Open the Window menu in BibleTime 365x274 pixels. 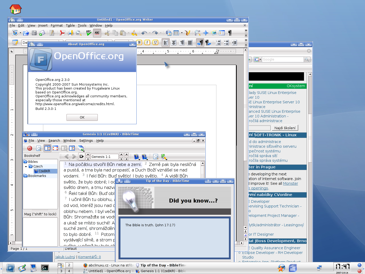click(x=69, y=141)
